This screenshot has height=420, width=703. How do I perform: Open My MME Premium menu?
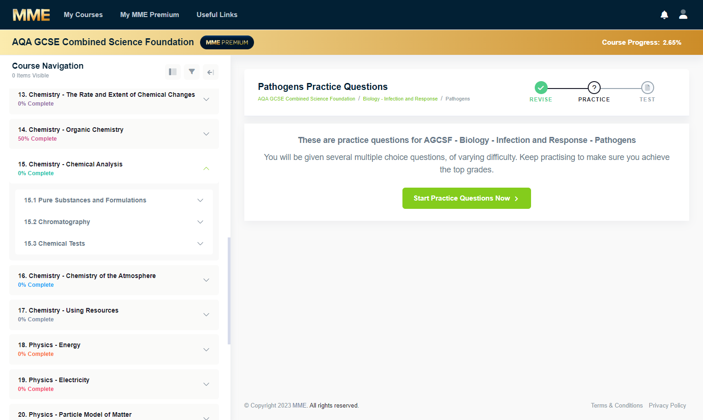149,15
